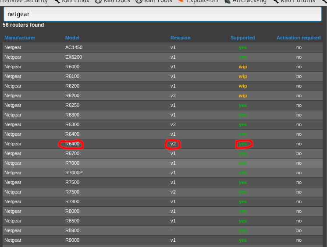Click supported yes for EX6200

(243, 57)
